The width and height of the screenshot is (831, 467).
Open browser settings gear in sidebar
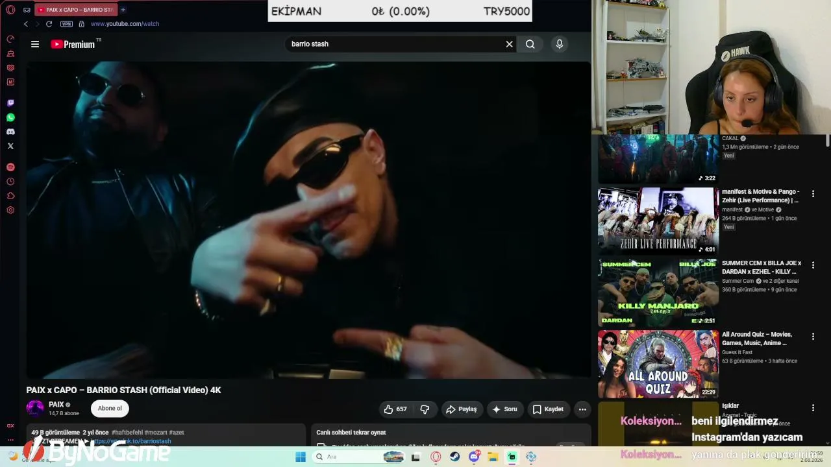click(10, 210)
